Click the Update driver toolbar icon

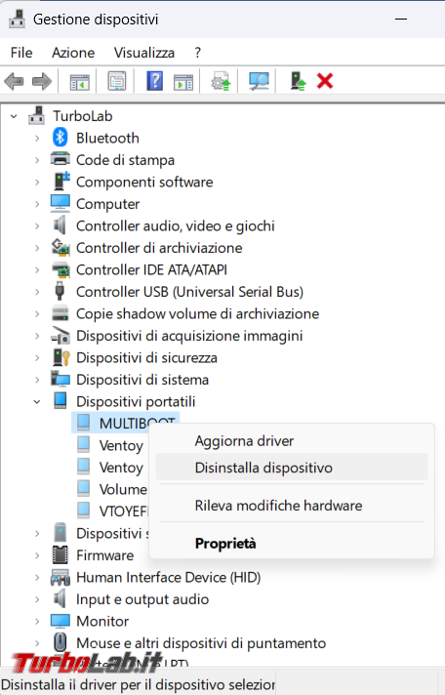coord(221,81)
